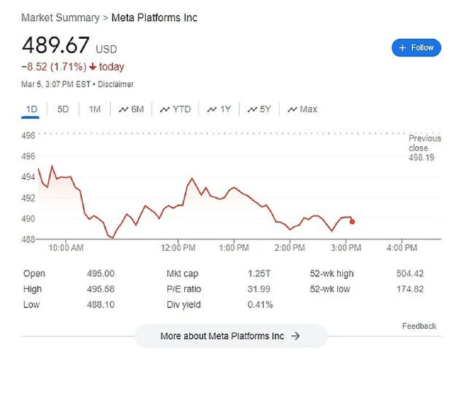Switch to the 1M time range tab

[x=94, y=109]
